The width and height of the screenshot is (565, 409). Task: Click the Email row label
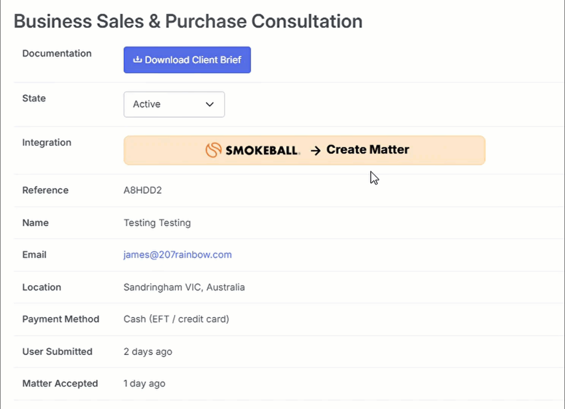(x=34, y=255)
